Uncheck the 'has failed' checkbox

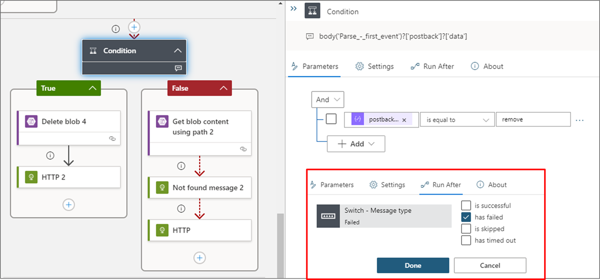tap(466, 217)
